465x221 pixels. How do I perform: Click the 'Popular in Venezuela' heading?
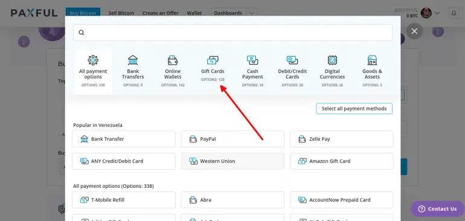pyautogui.click(x=98, y=125)
